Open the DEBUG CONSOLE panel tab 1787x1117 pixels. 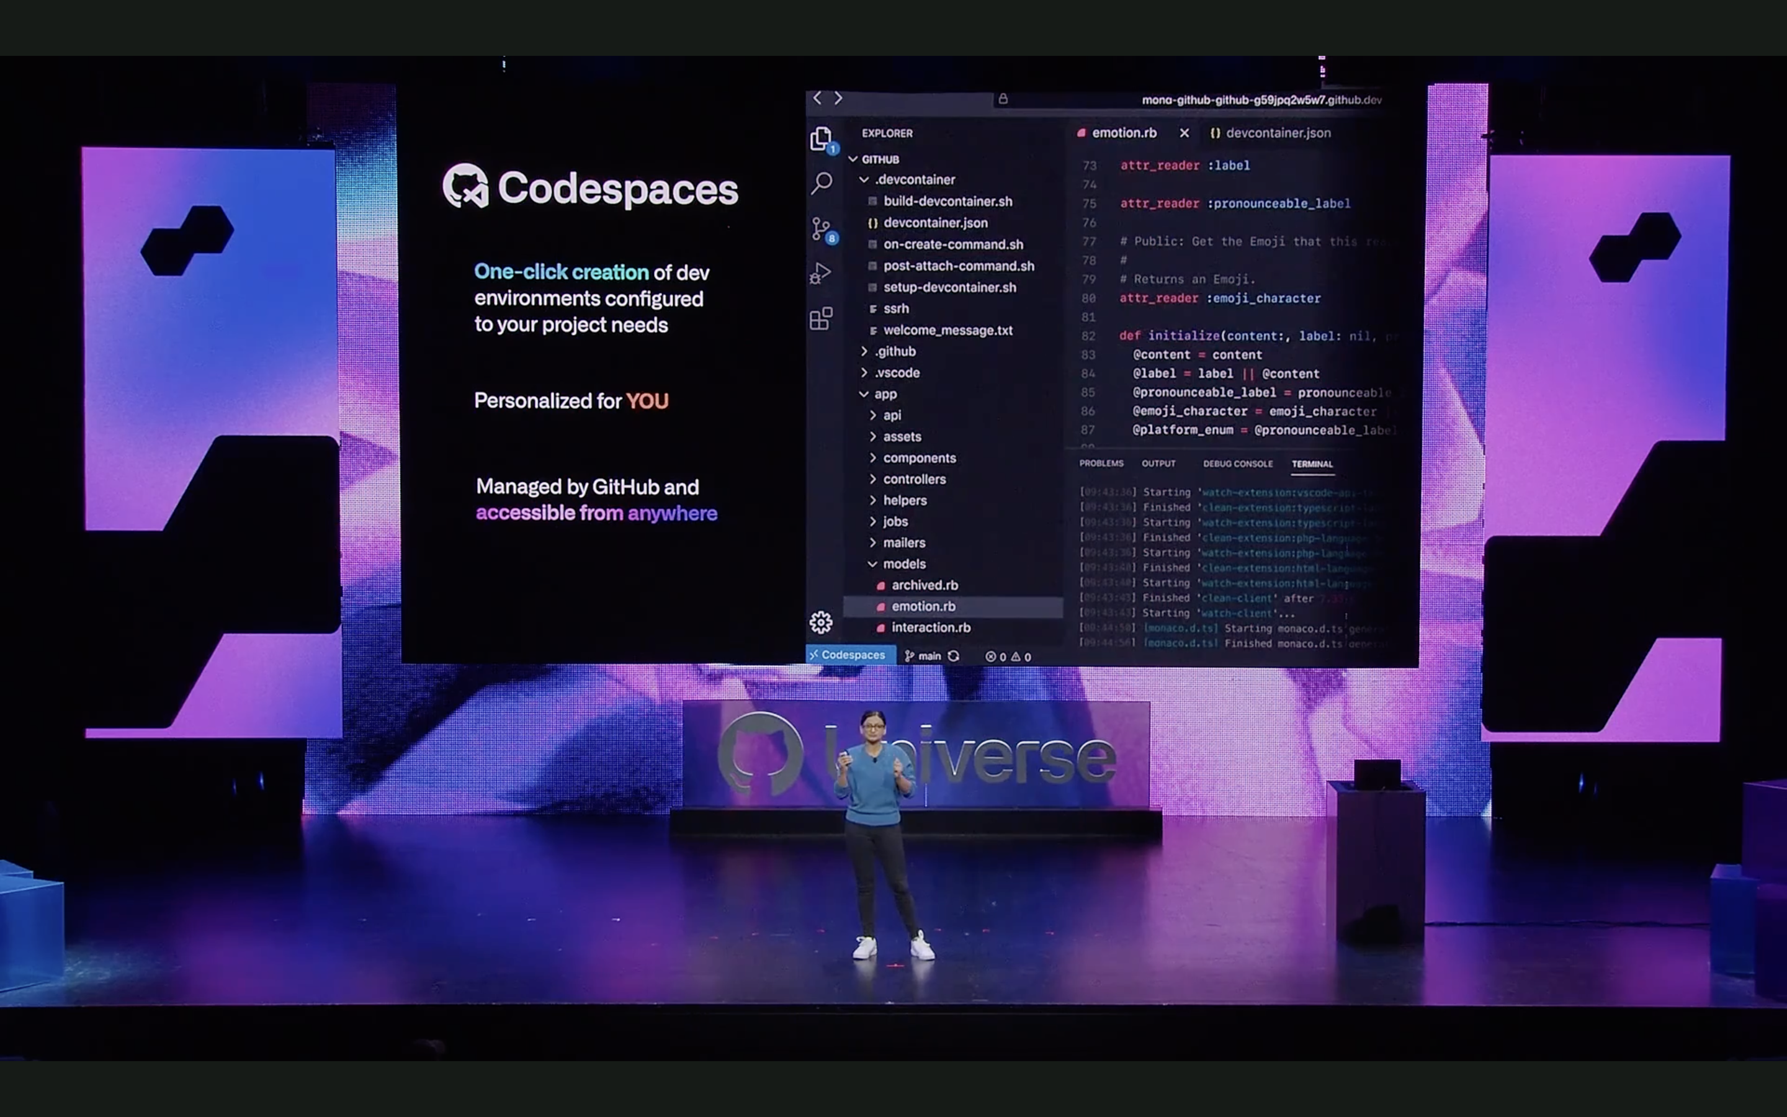pyautogui.click(x=1238, y=463)
